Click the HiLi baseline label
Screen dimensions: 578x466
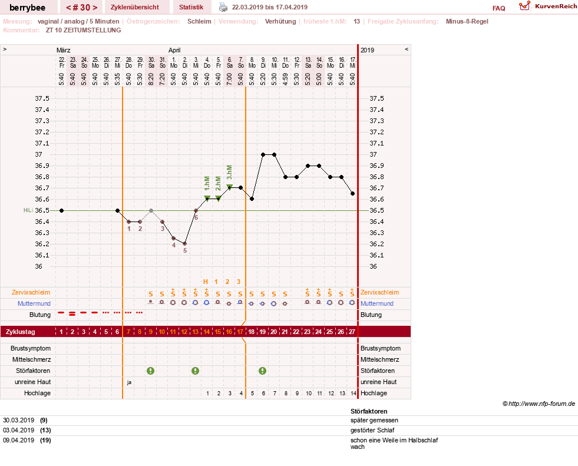coord(28,210)
